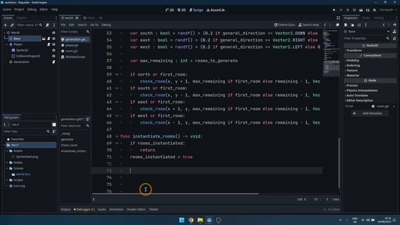Open documentation for Base node class
Viewport: 400px width, 225px height.
click(x=394, y=31)
